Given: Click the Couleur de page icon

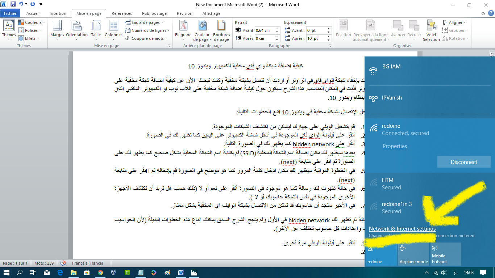Looking at the screenshot, I should pyautogui.click(x=202, y=26).
